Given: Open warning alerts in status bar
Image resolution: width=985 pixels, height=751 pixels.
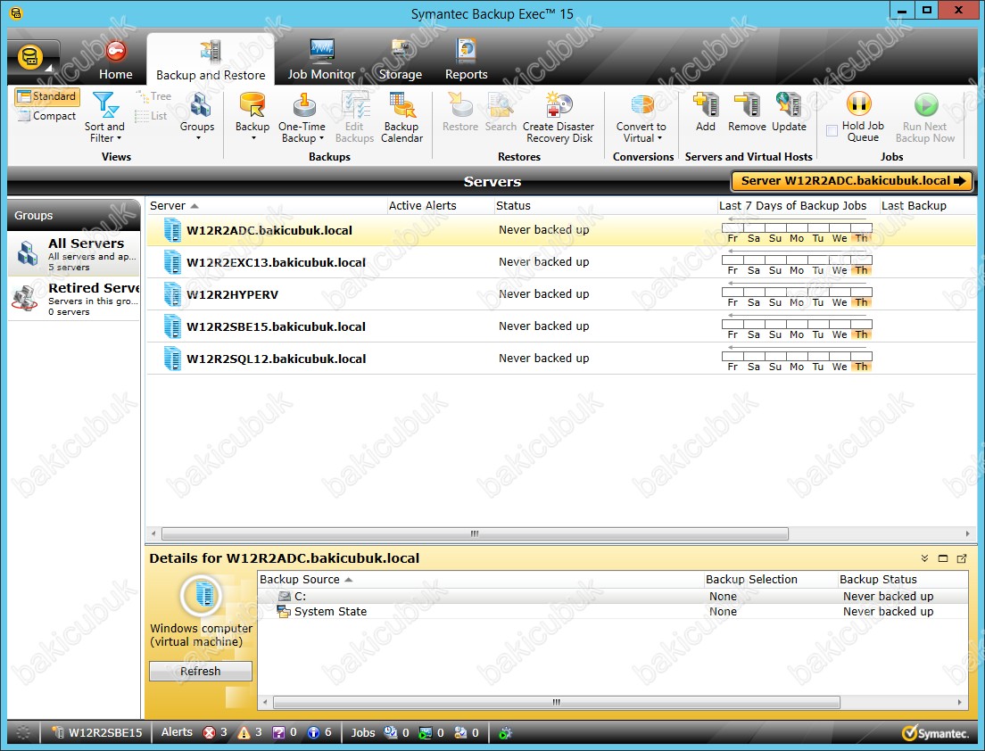Looking at the screenshot, I should (x=250, y=732).
